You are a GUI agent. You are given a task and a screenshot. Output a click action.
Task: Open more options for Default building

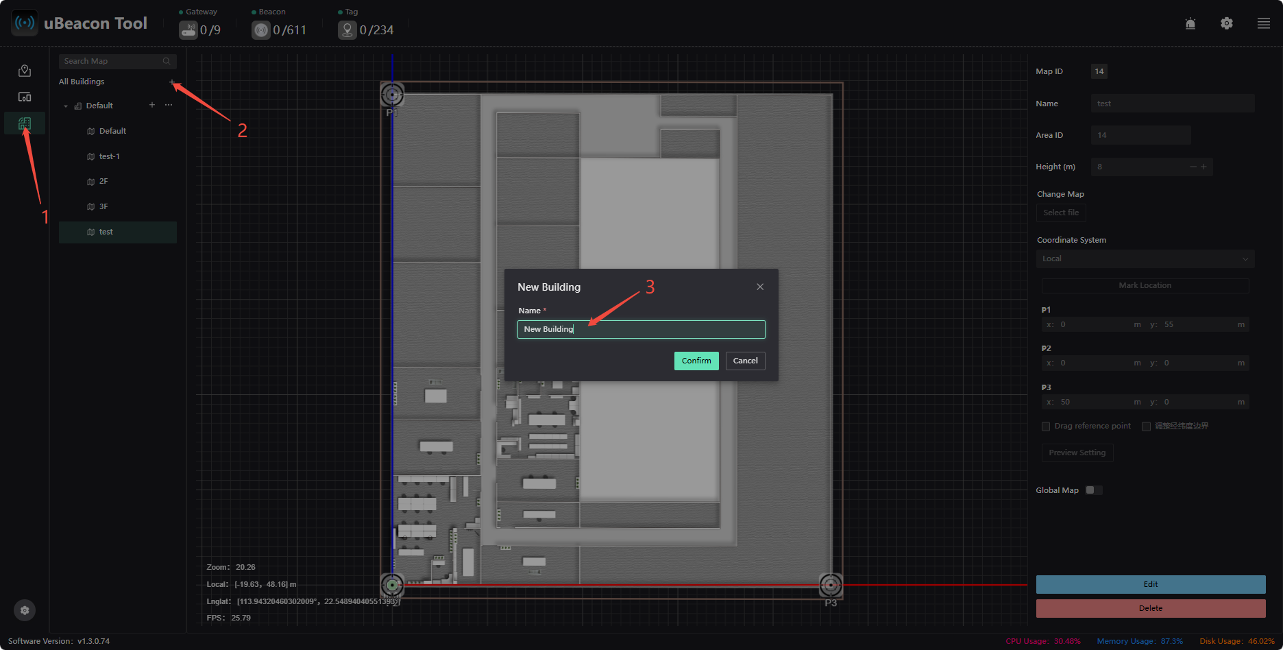click(169, 105)
